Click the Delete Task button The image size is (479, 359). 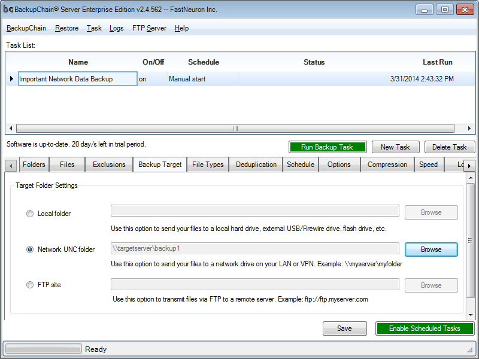(x=450, y=147)
